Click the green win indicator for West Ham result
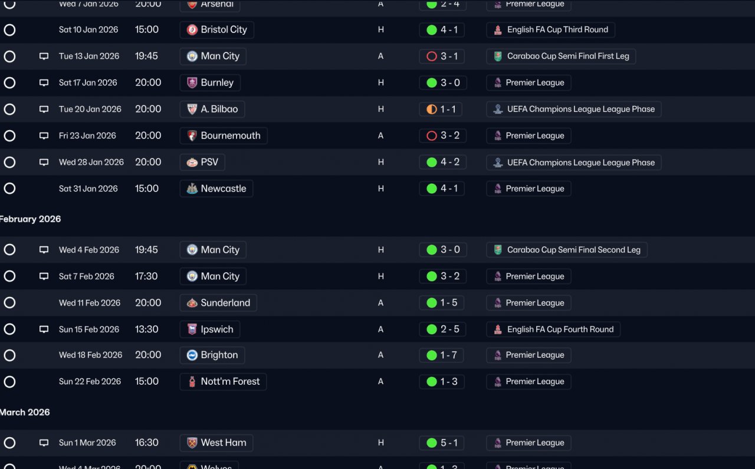 [x=431, y=443]
